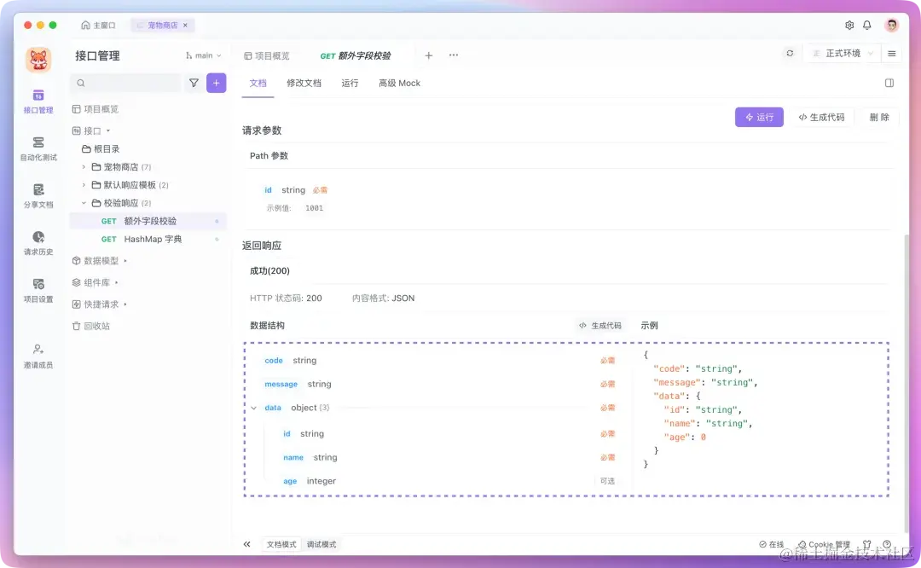Image resolution: width=921 pixels, height=568 pixels.
Task: Open the 修改文档 tab
Action: point(304,83)
